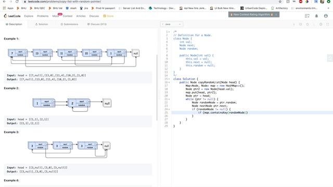The image size is (333, 187).
Task: Open the BHU bookmark
Action: [x=21, y=8]
